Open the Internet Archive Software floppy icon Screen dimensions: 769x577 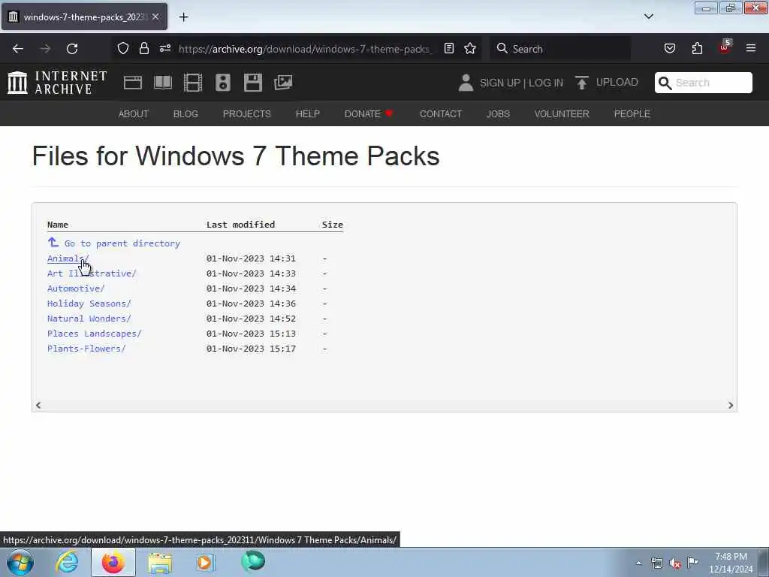tap(252, 83)
